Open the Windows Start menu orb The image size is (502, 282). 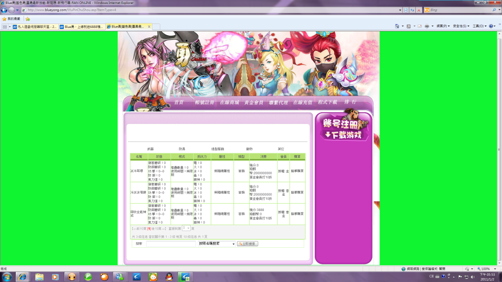(7, 277)
